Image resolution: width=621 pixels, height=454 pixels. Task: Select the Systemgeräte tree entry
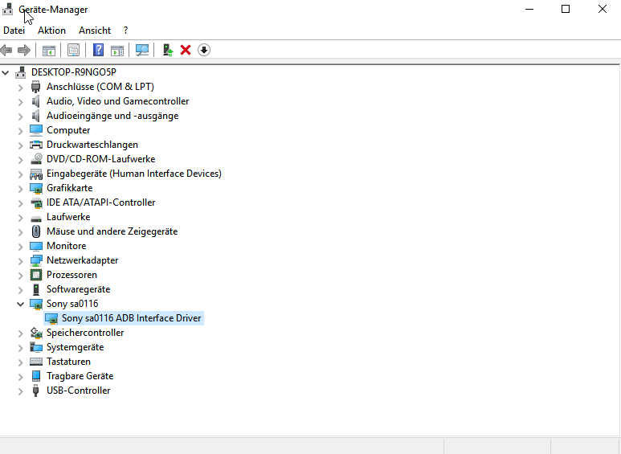pyautogui.click(x=76, y=347)
